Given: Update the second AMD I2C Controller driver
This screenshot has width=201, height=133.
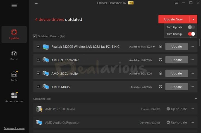Looking at the screenshot, I should [177, 73].
